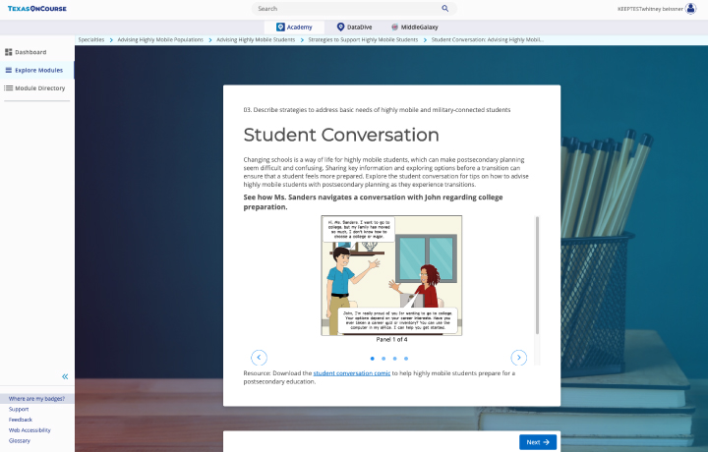
Task: Click the Dashboard grid icon
Action: click(9, 52)
